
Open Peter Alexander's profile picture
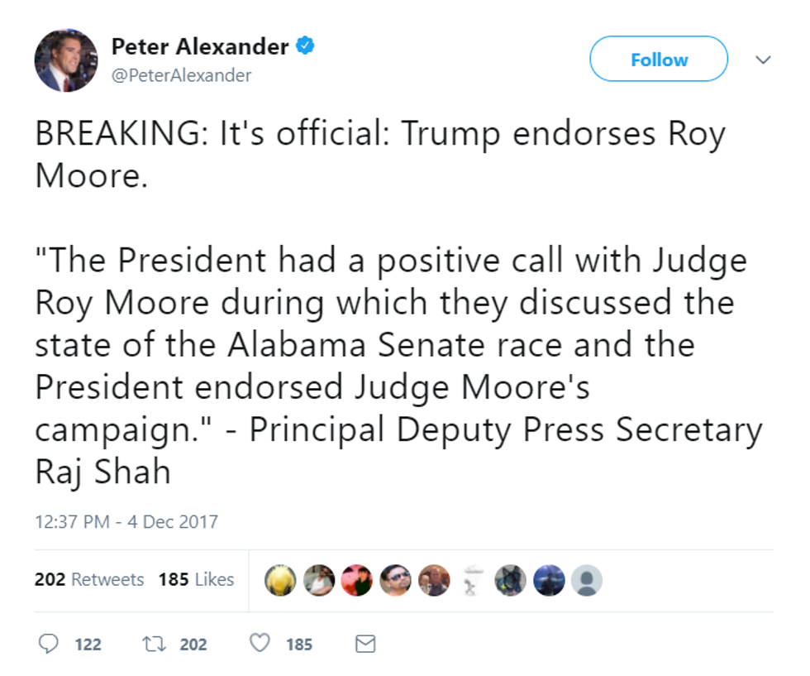coord(66,60)
